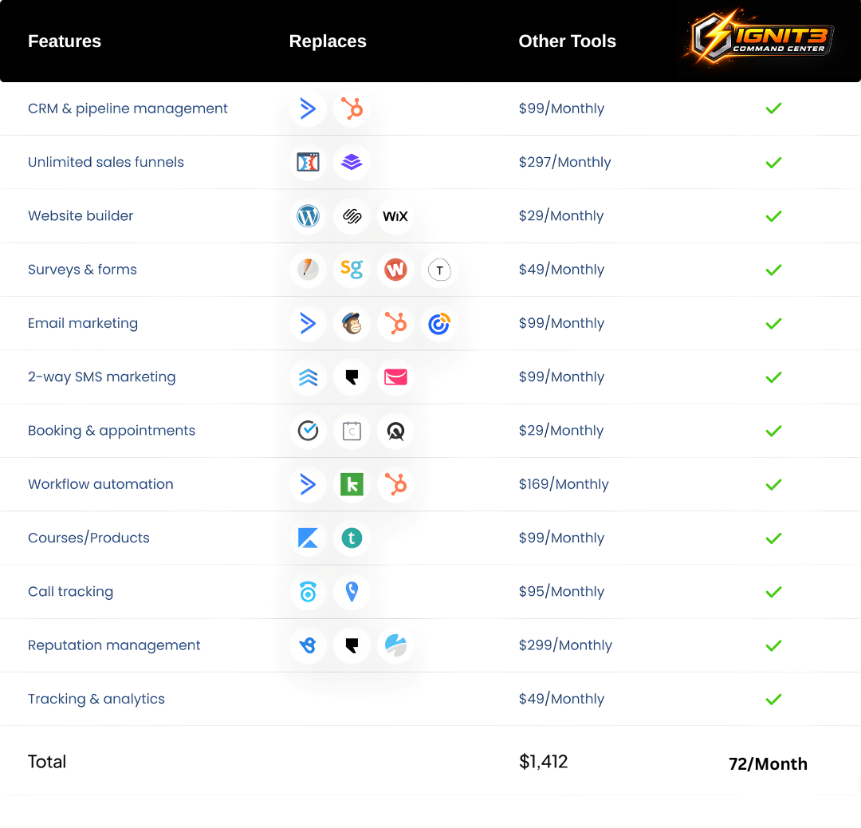Click the 'Reputation management' label

(114, 645)
